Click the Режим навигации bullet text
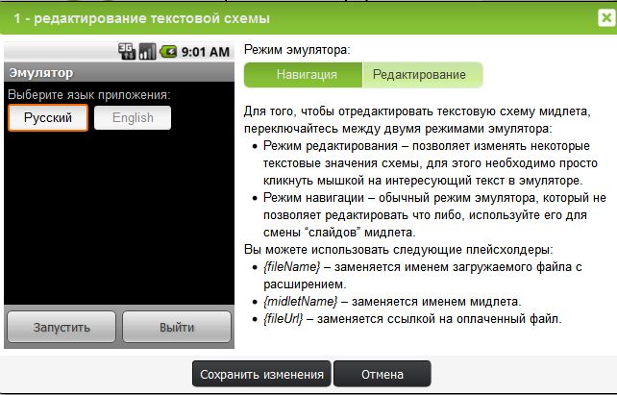This screenshot has height=395, width=617. (x=434, y=215)
